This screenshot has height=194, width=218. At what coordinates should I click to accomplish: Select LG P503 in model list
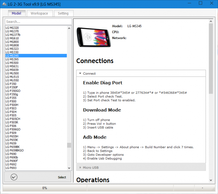(36, 108)
